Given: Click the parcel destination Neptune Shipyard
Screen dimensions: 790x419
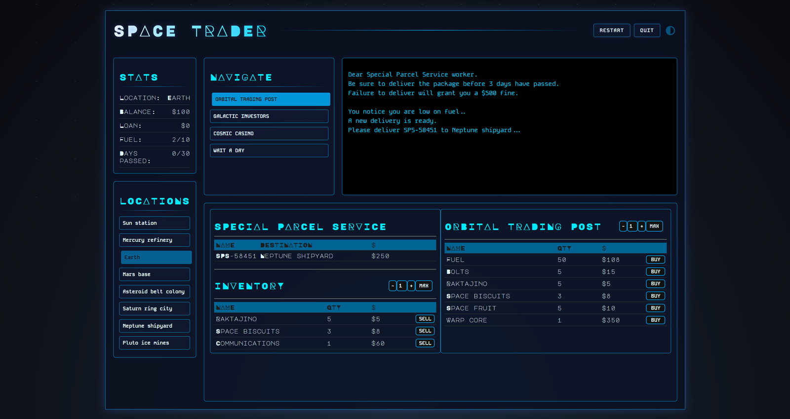Looking at the screenshot, I should [x=297, y=256].
